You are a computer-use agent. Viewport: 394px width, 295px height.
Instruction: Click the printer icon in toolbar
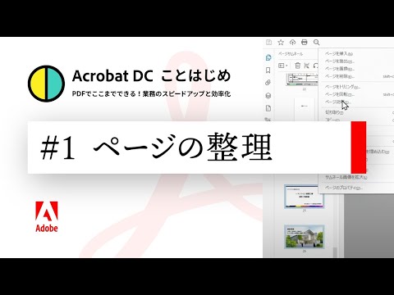click(305, 42)
